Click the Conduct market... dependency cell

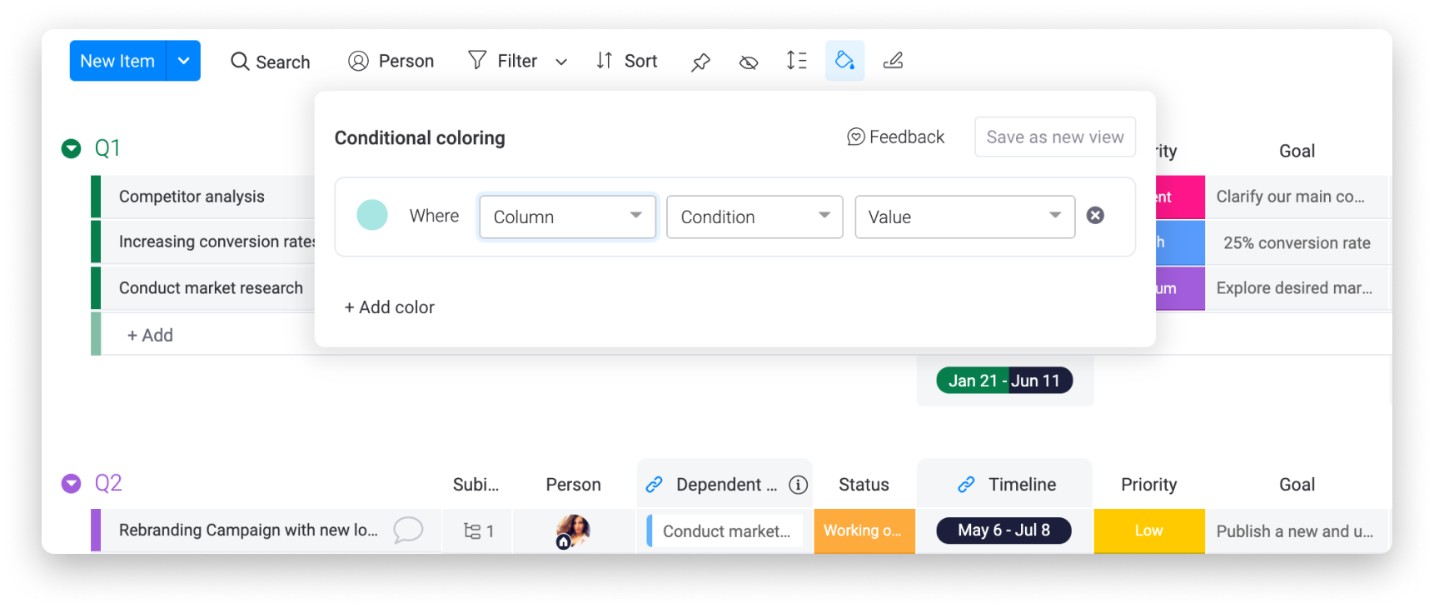[x=724, y=531]
